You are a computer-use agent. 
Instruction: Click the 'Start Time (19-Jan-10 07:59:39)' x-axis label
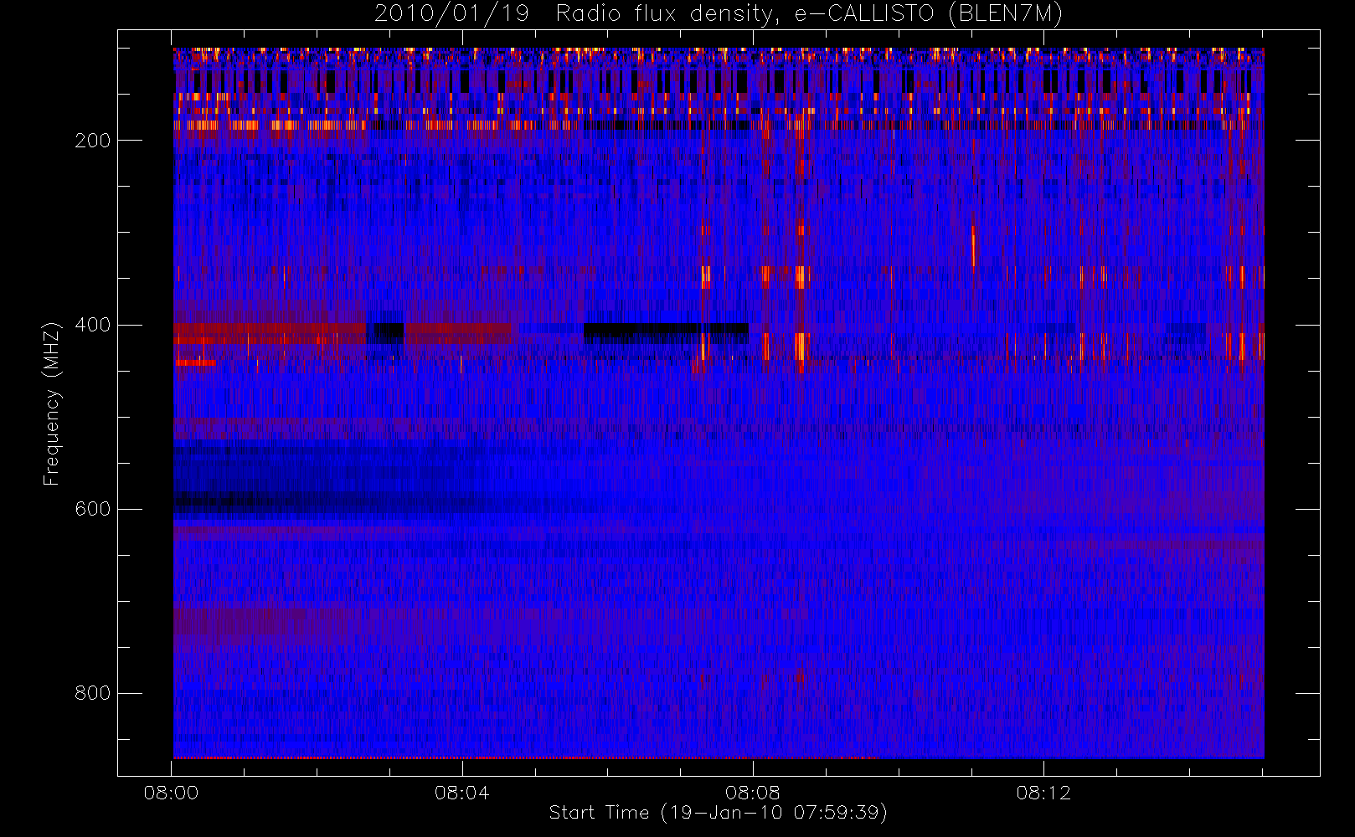719,813
